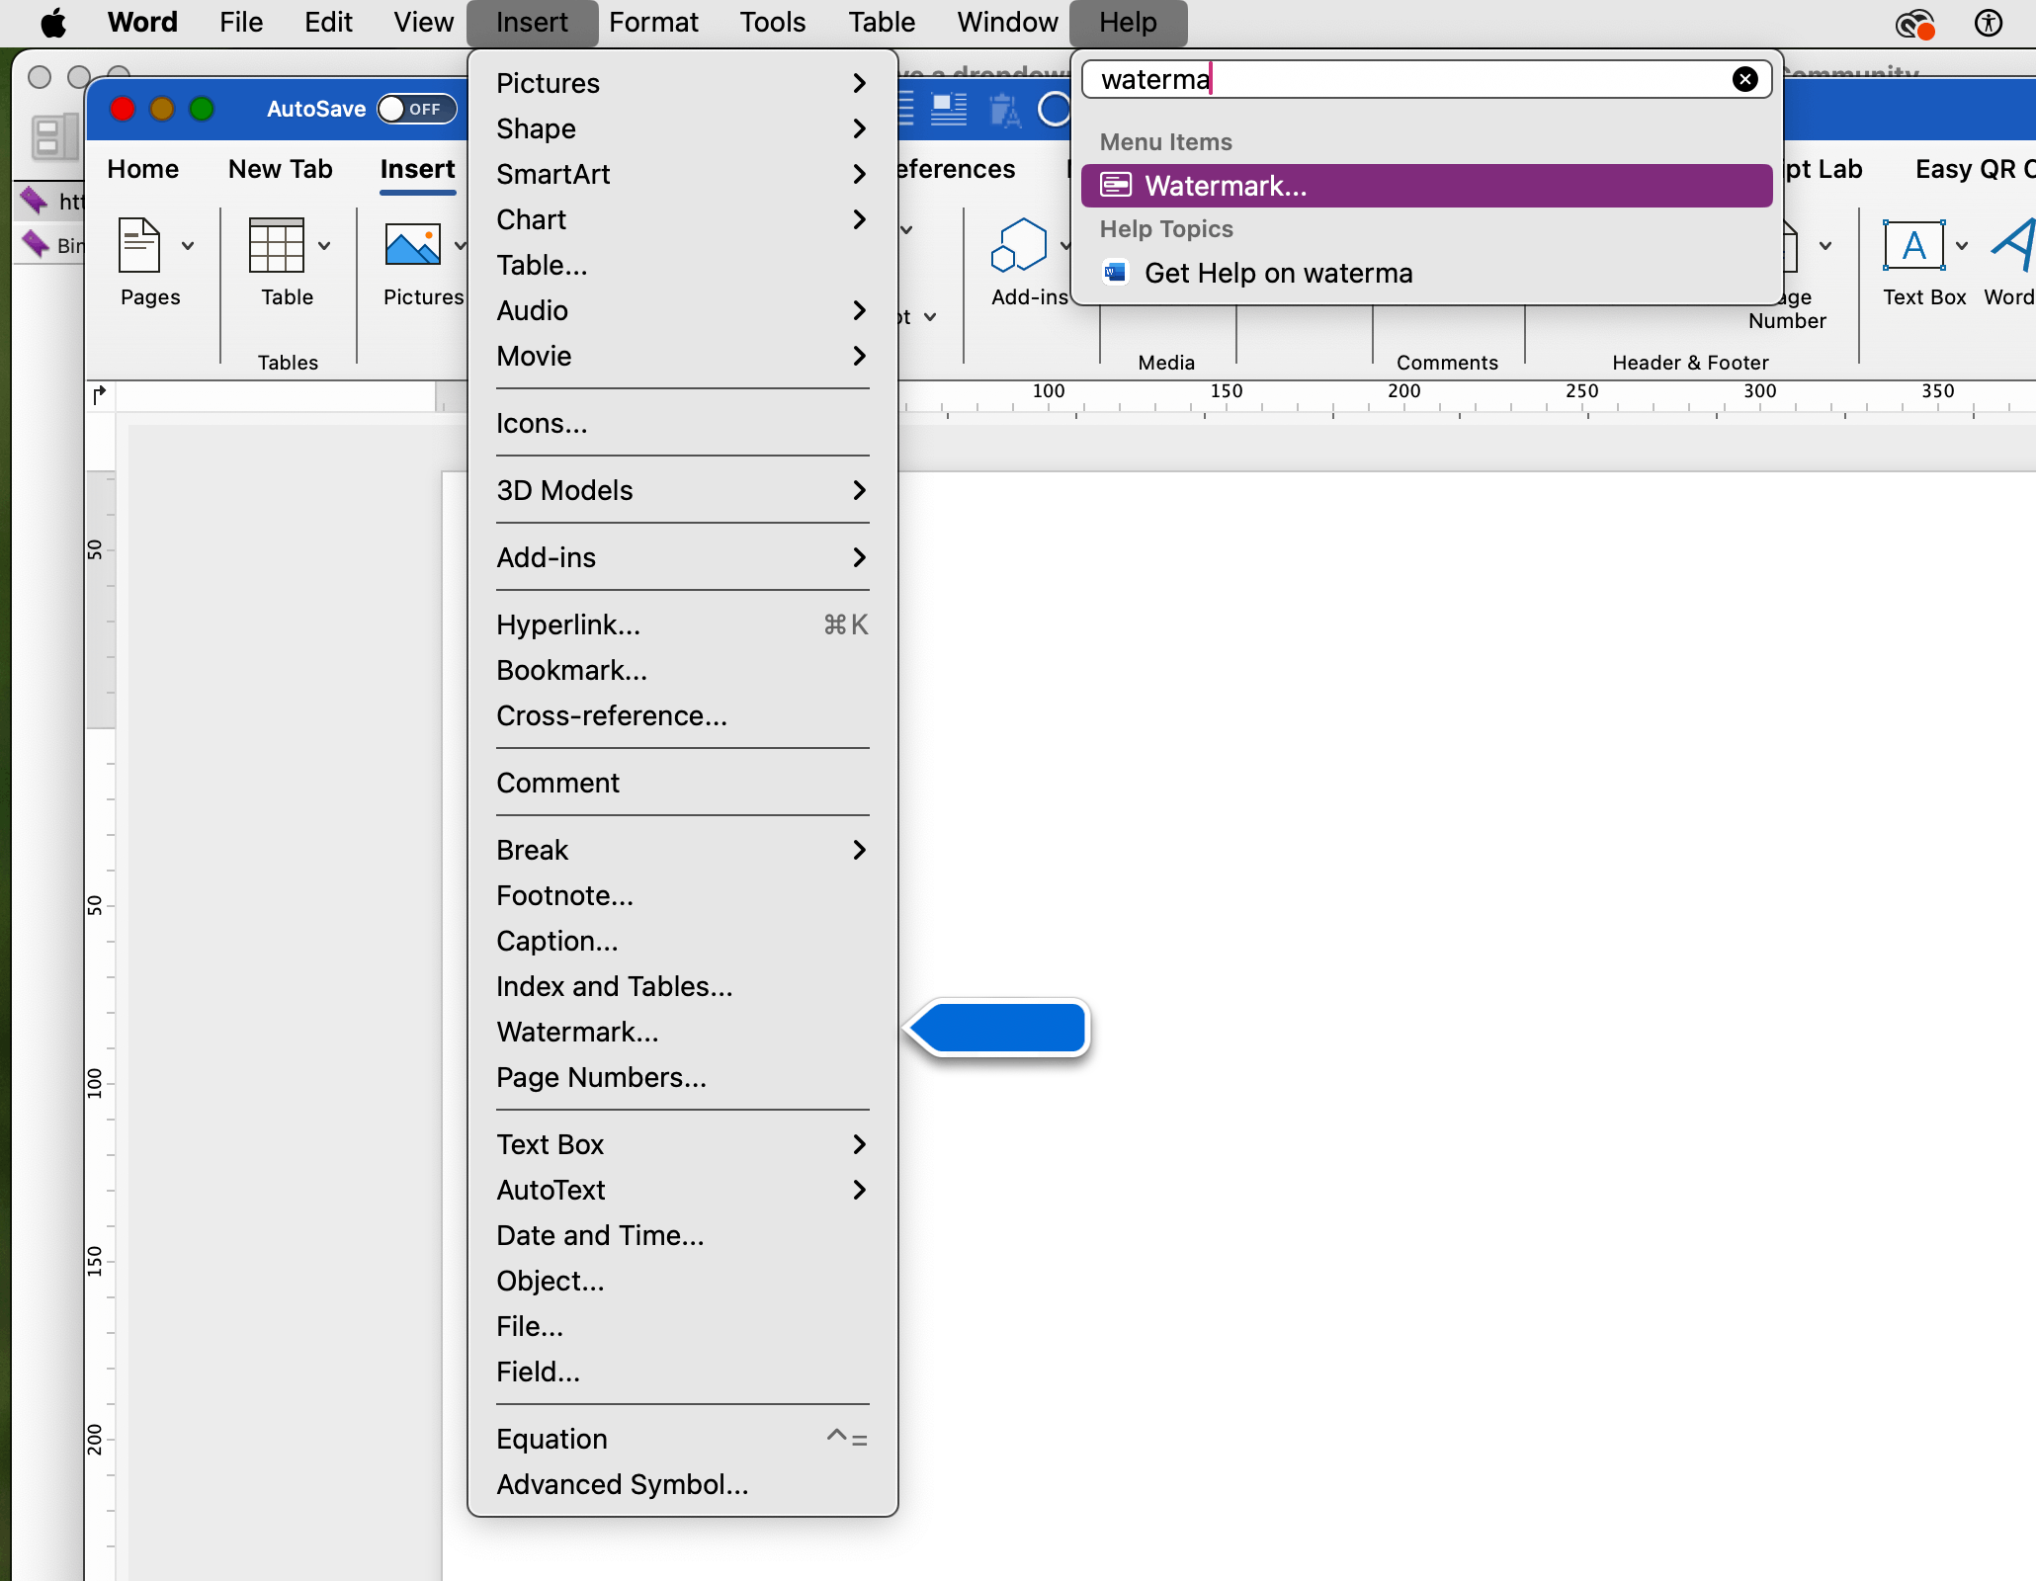Open the Pictures submenu in the Insert menu
This screenshot has width=2036, height=1581.
(682, 83)
